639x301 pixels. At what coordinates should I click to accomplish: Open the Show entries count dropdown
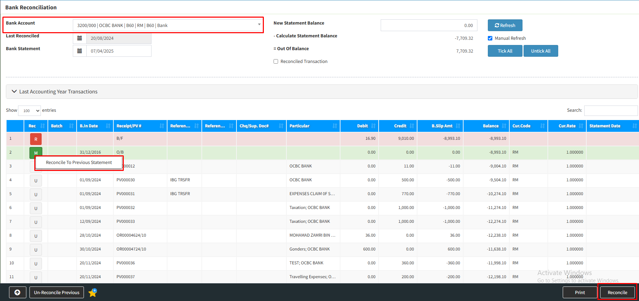coord(29,111)
